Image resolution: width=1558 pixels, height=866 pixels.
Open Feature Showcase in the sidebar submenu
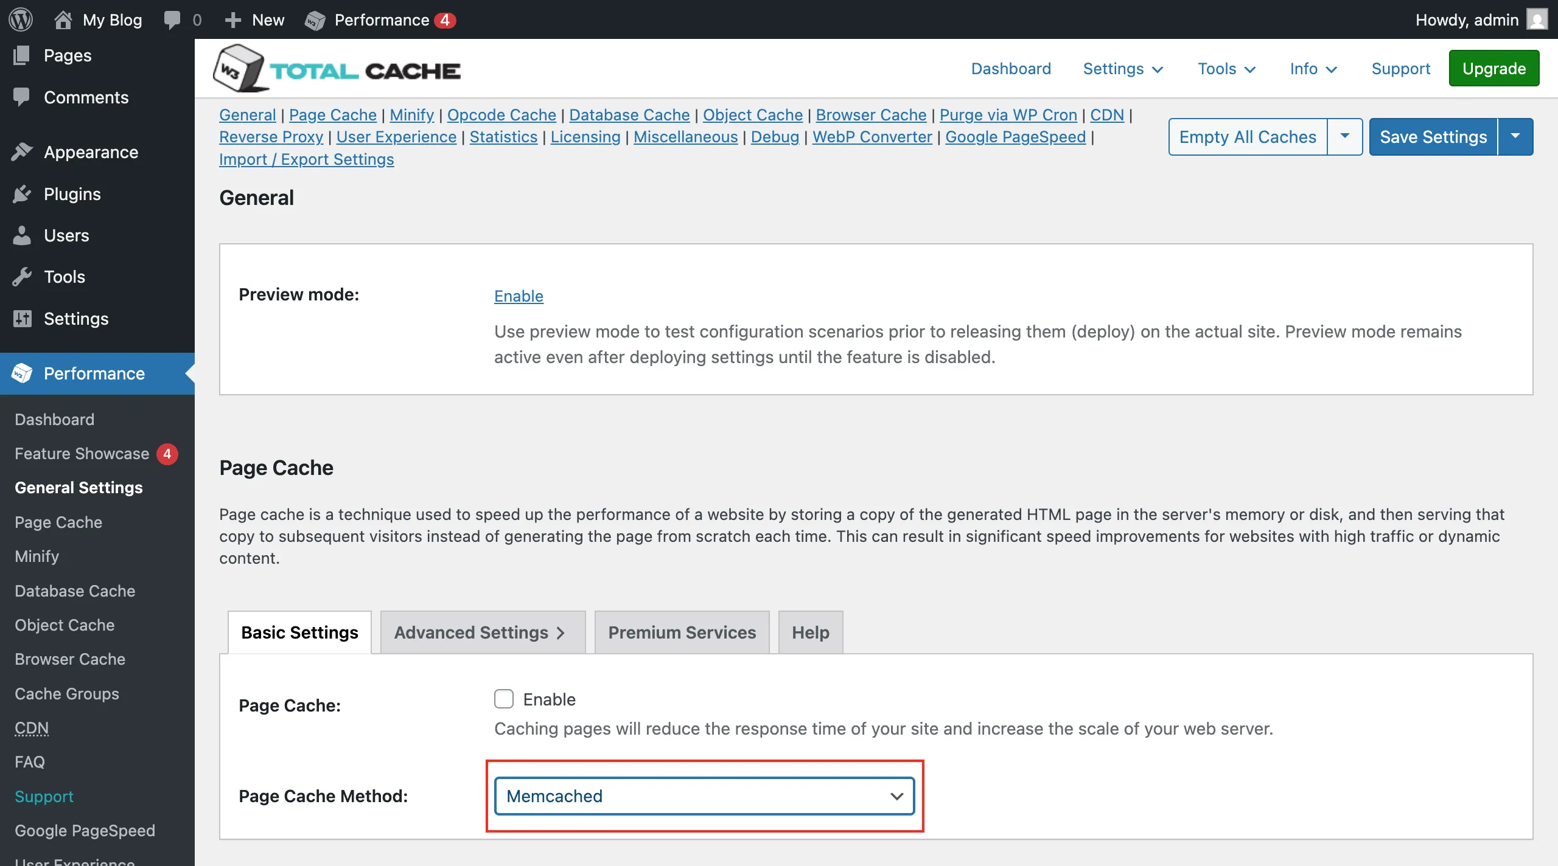tap(82, 454)
